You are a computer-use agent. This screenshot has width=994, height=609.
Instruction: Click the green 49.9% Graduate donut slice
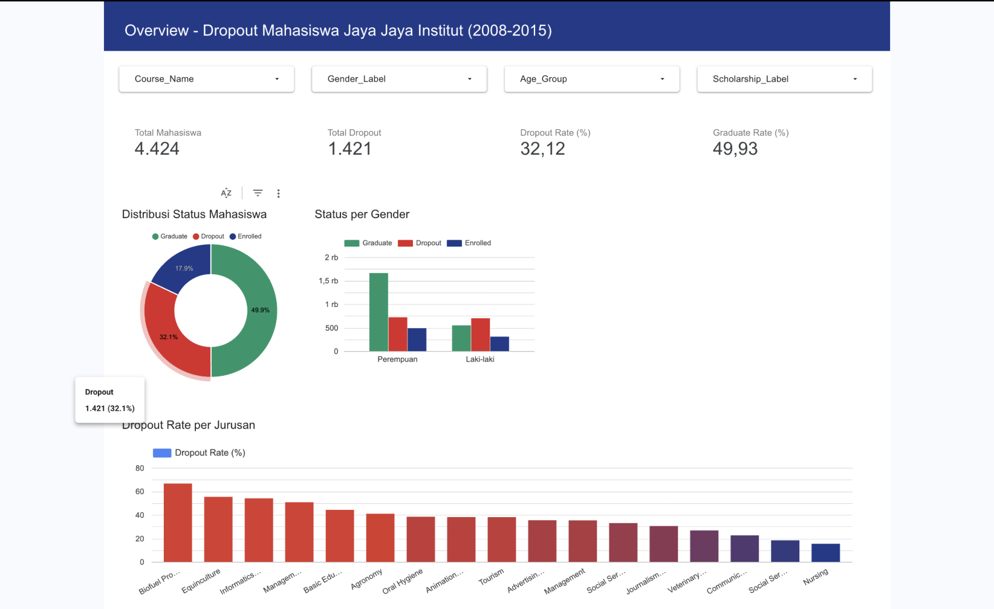pyautogui.click(x=261, y=311)
